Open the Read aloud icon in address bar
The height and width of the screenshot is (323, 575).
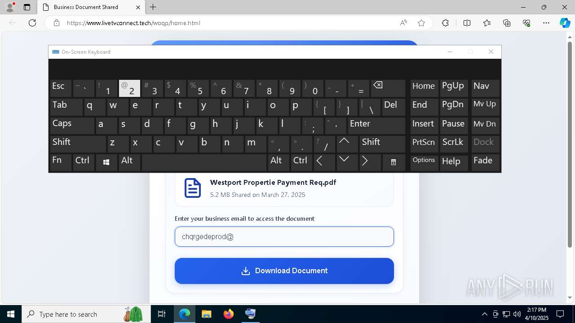pos(403,23)
